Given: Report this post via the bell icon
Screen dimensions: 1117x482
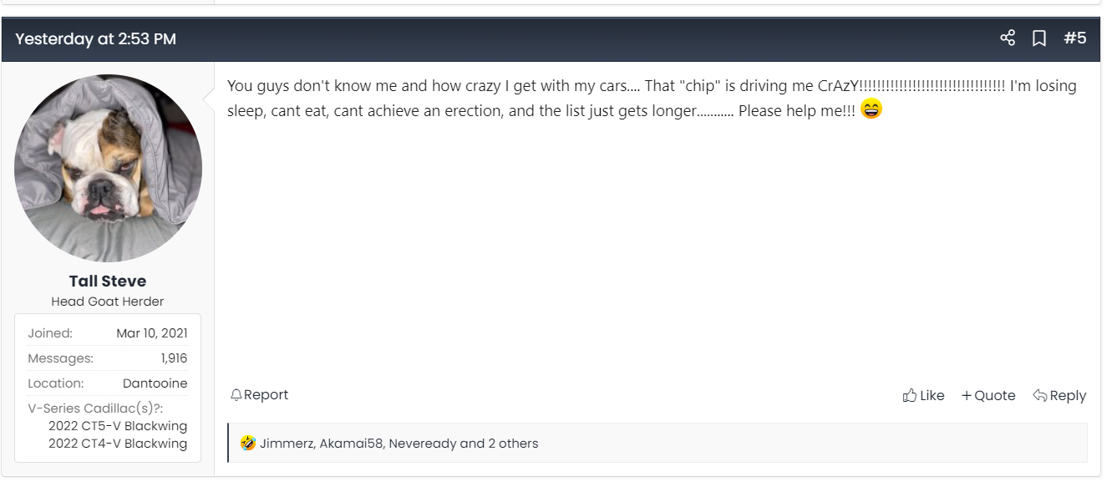Looking at the screenshot, I should tap(259, 395).
